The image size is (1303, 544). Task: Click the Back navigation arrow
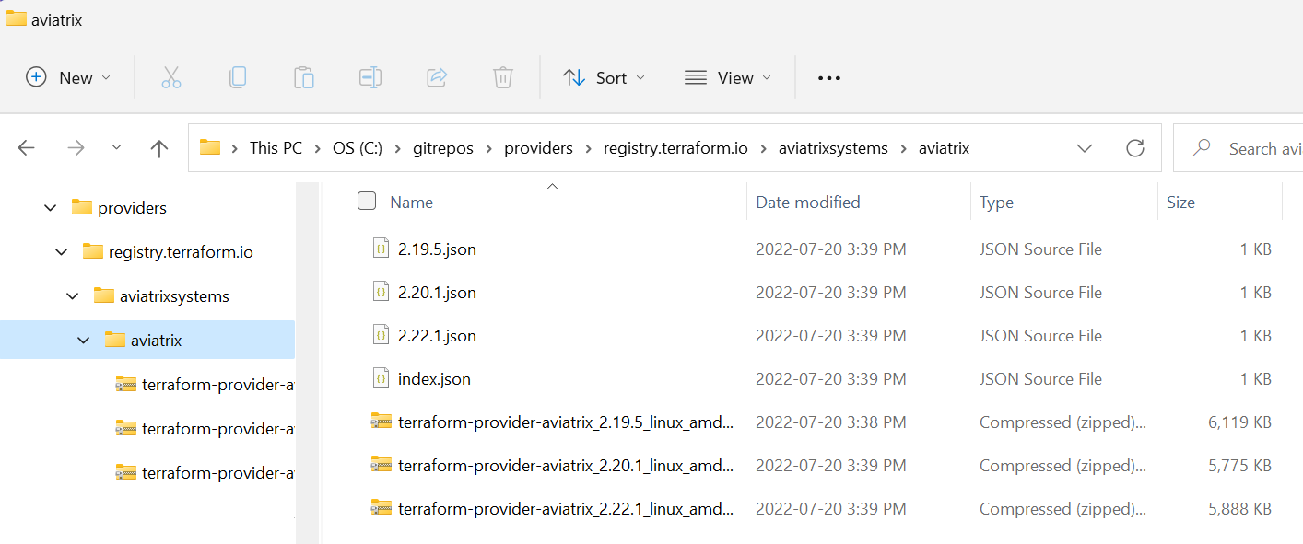click(x=27, y=147)
